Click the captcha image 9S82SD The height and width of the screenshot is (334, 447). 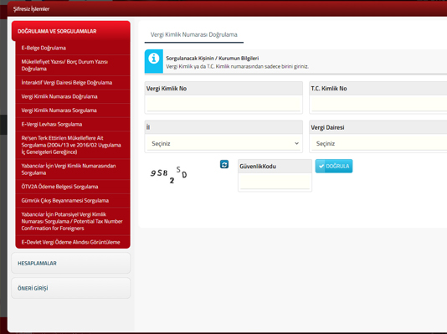tap(169, 175)
